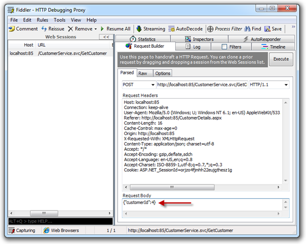
Task: Click the Comment toolbar icon
Action: pyautogui.click(x=12, y=29)
